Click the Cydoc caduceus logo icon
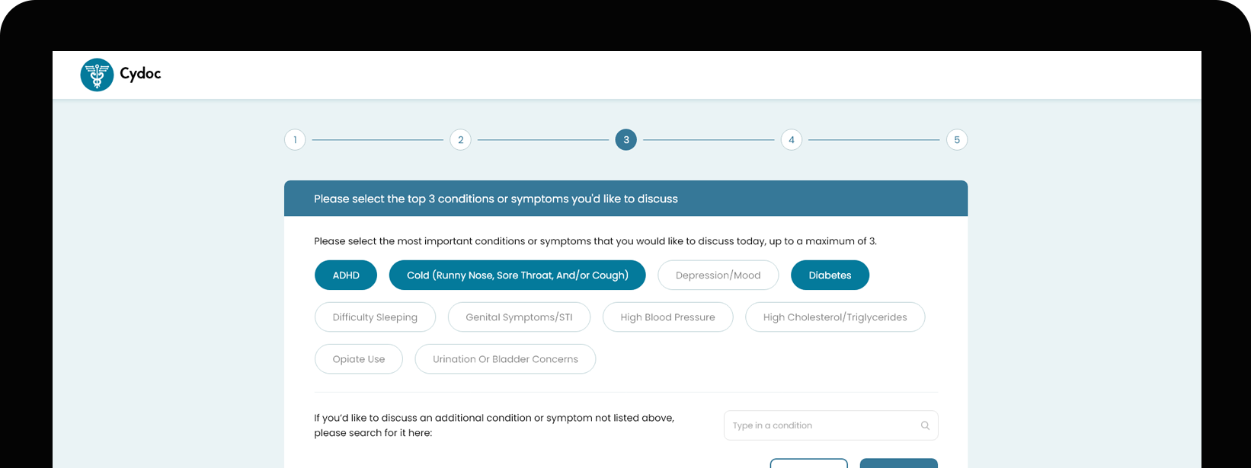Viewport: 1251px width, 468px height. 97,75
